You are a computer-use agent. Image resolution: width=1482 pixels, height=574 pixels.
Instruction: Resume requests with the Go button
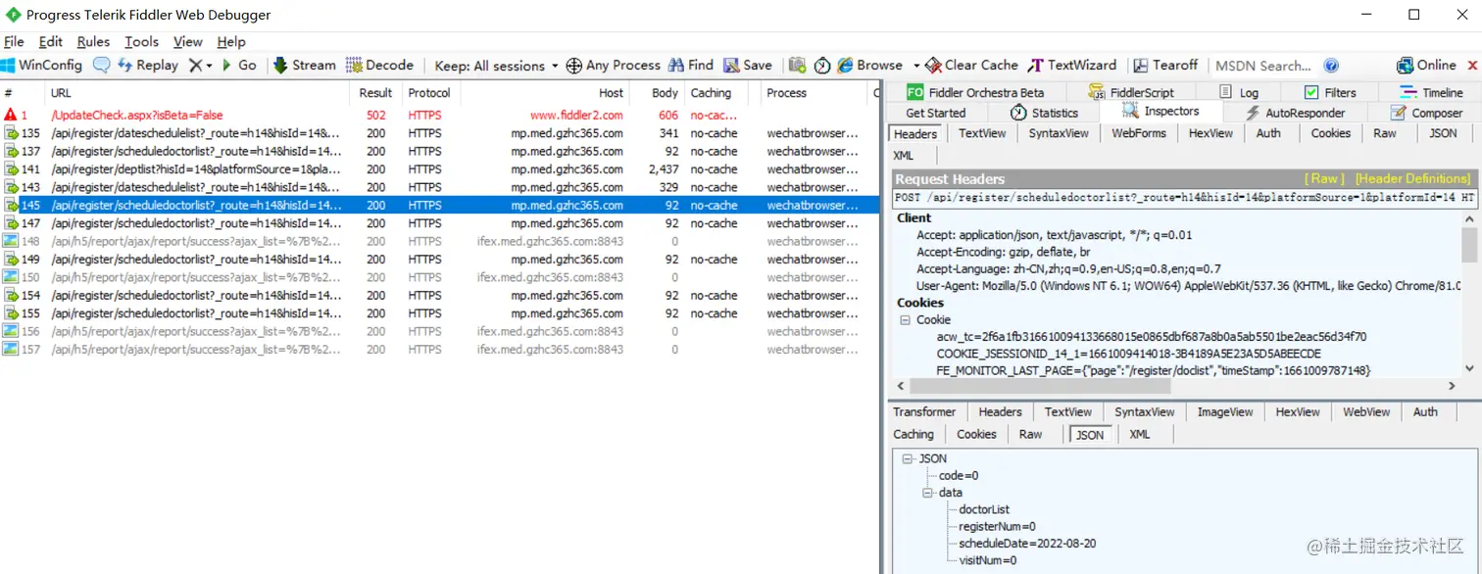238,65
